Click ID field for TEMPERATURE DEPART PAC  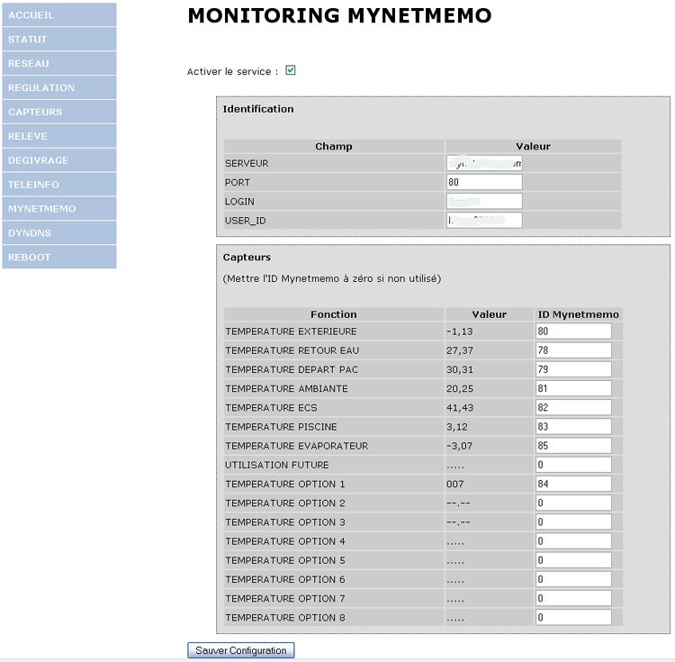[573, 369]
